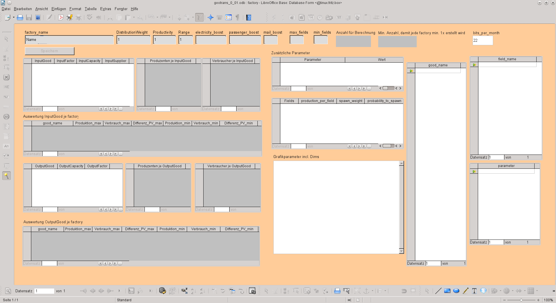The height and width of the screenshot is (303, 556).
Task: Click the Find Record magnifier icon
Action: point(8,291)
